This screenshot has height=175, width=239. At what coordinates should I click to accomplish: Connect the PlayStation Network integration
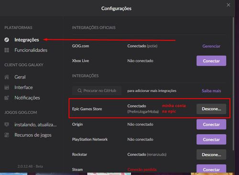point(211,139)
